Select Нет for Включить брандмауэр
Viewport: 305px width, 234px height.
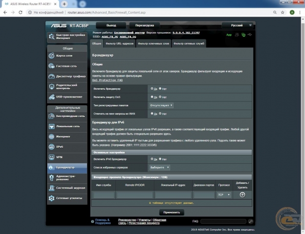pyautogui.click(x=160, y=89)
